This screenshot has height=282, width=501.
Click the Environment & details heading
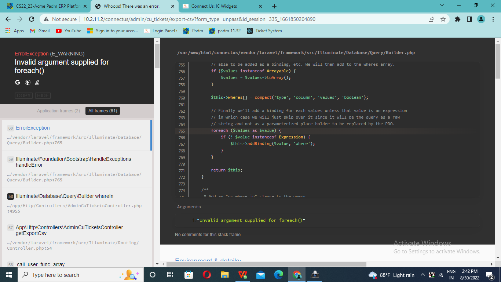coord(208,260)
